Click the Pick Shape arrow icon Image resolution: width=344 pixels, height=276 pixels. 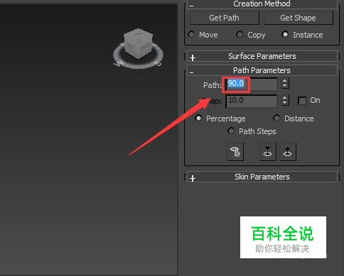point(235,152)
